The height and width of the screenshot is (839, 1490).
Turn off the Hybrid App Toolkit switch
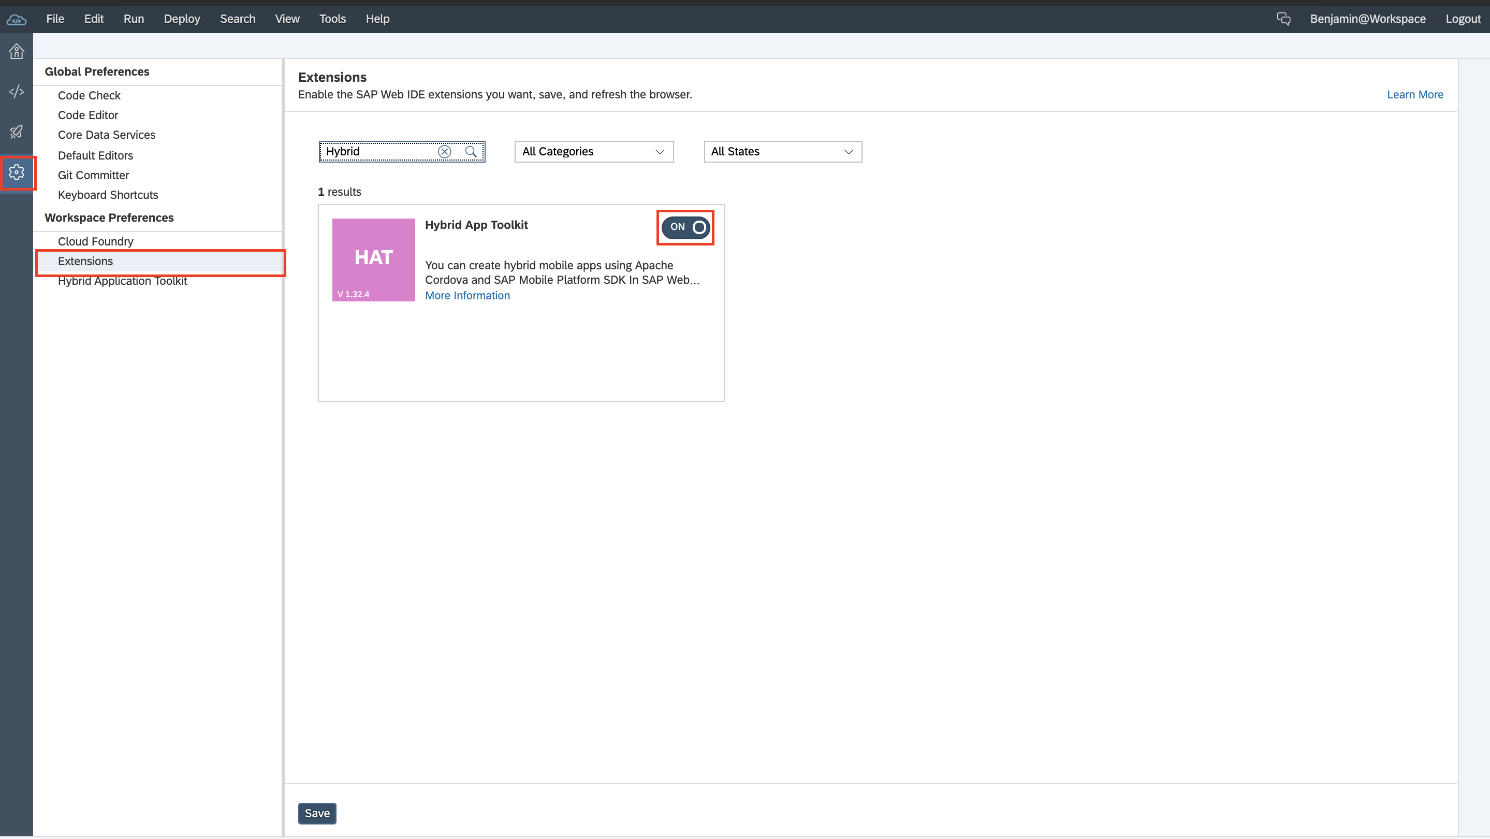tap(685, 227)
